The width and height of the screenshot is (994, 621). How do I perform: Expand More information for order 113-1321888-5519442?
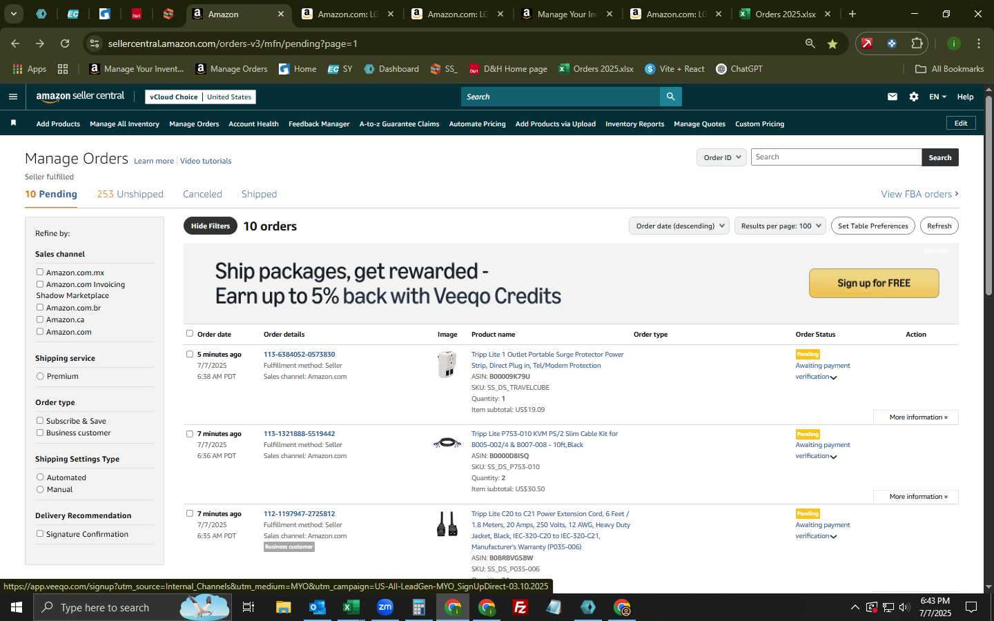pos(915,497)
